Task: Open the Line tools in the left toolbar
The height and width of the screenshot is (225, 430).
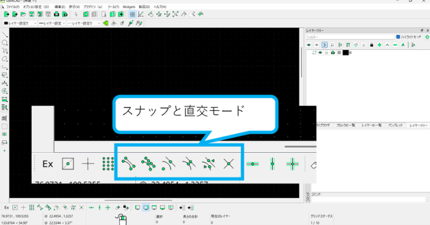Action: click(x=5, y=35)
